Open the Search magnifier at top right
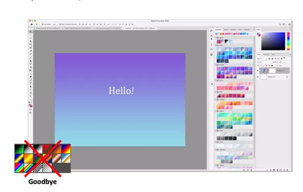 (x=280, y=25)
